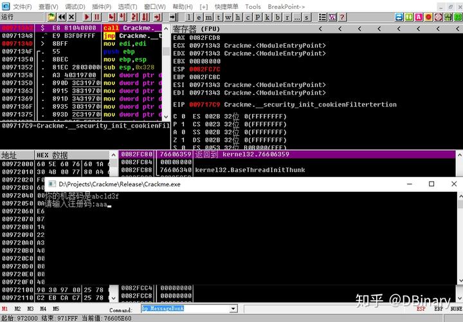Open the 选项(T) menu
Screen dimensions: 463x322
[x=127, y=6]
